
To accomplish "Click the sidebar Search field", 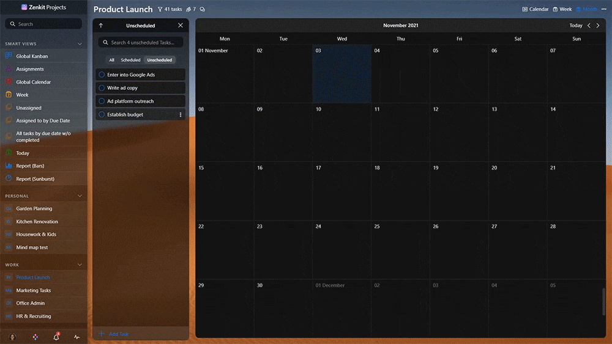I will (x=43, y=24).
